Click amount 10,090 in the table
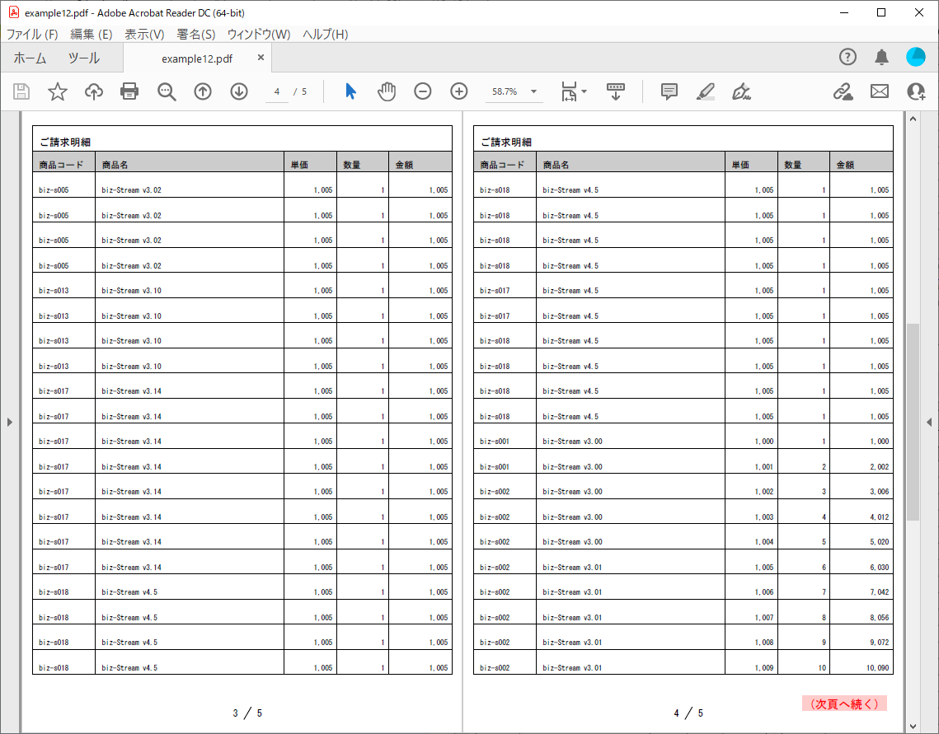939x734 pixels. pos(877,667)
